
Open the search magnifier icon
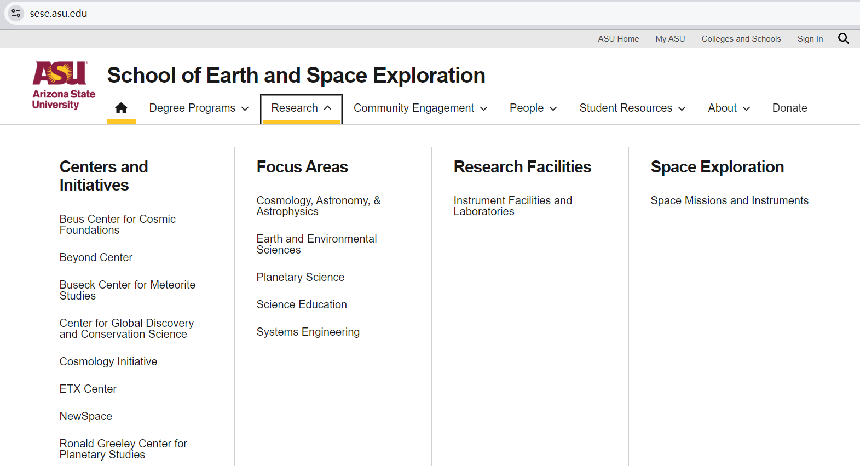click(x=843, y=38)
